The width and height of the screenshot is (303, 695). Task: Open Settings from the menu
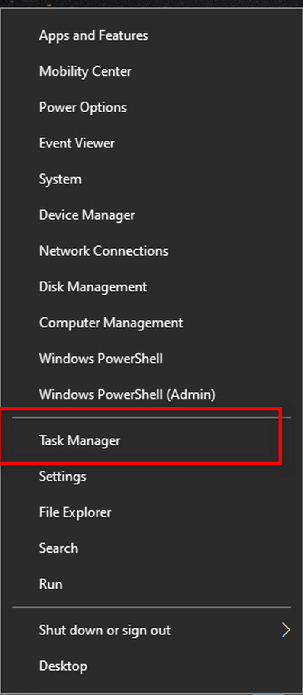tap(62, 476)
